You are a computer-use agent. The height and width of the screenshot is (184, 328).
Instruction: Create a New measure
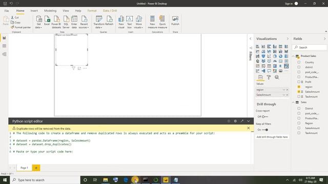(x=152, y=22)
